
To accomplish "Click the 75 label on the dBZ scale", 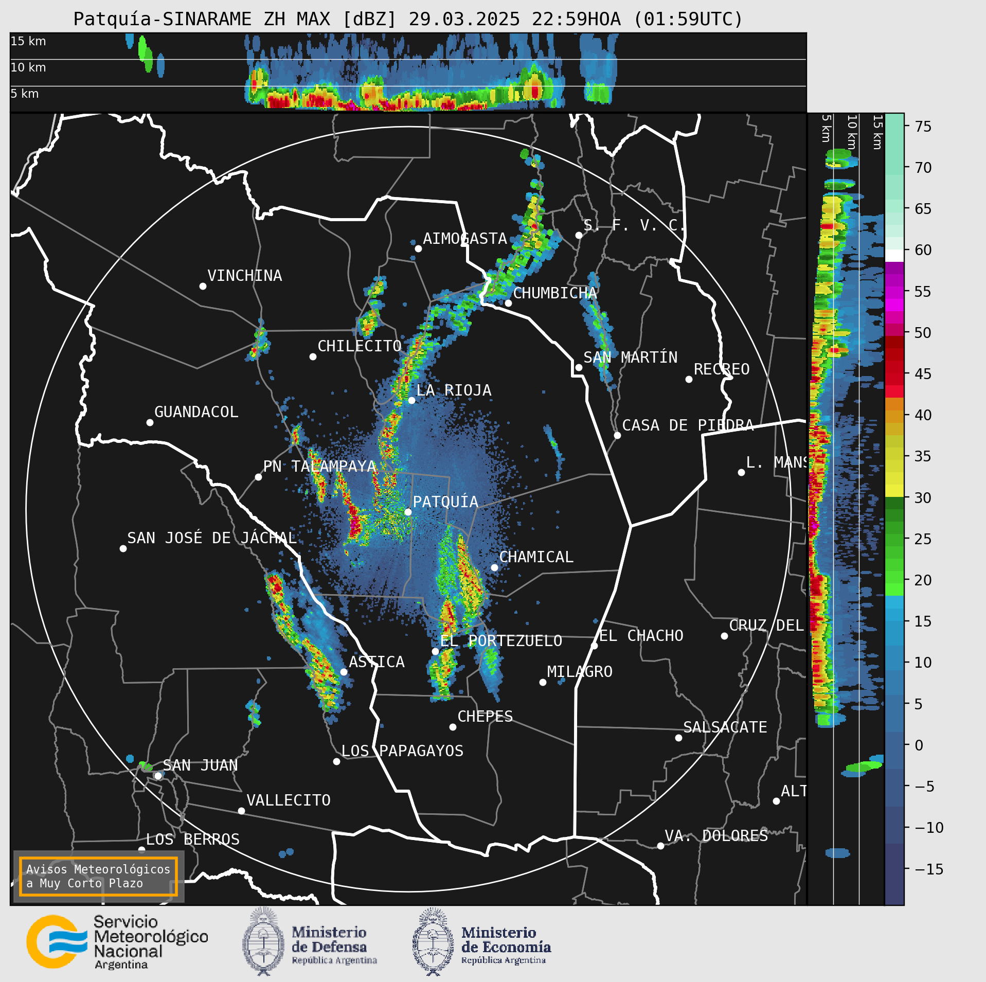I will tap(923, 126).
